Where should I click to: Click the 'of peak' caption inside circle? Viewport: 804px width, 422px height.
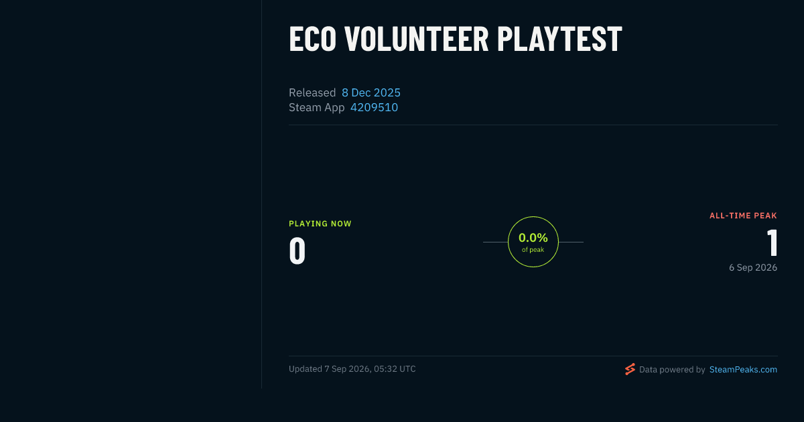point(533,250)
